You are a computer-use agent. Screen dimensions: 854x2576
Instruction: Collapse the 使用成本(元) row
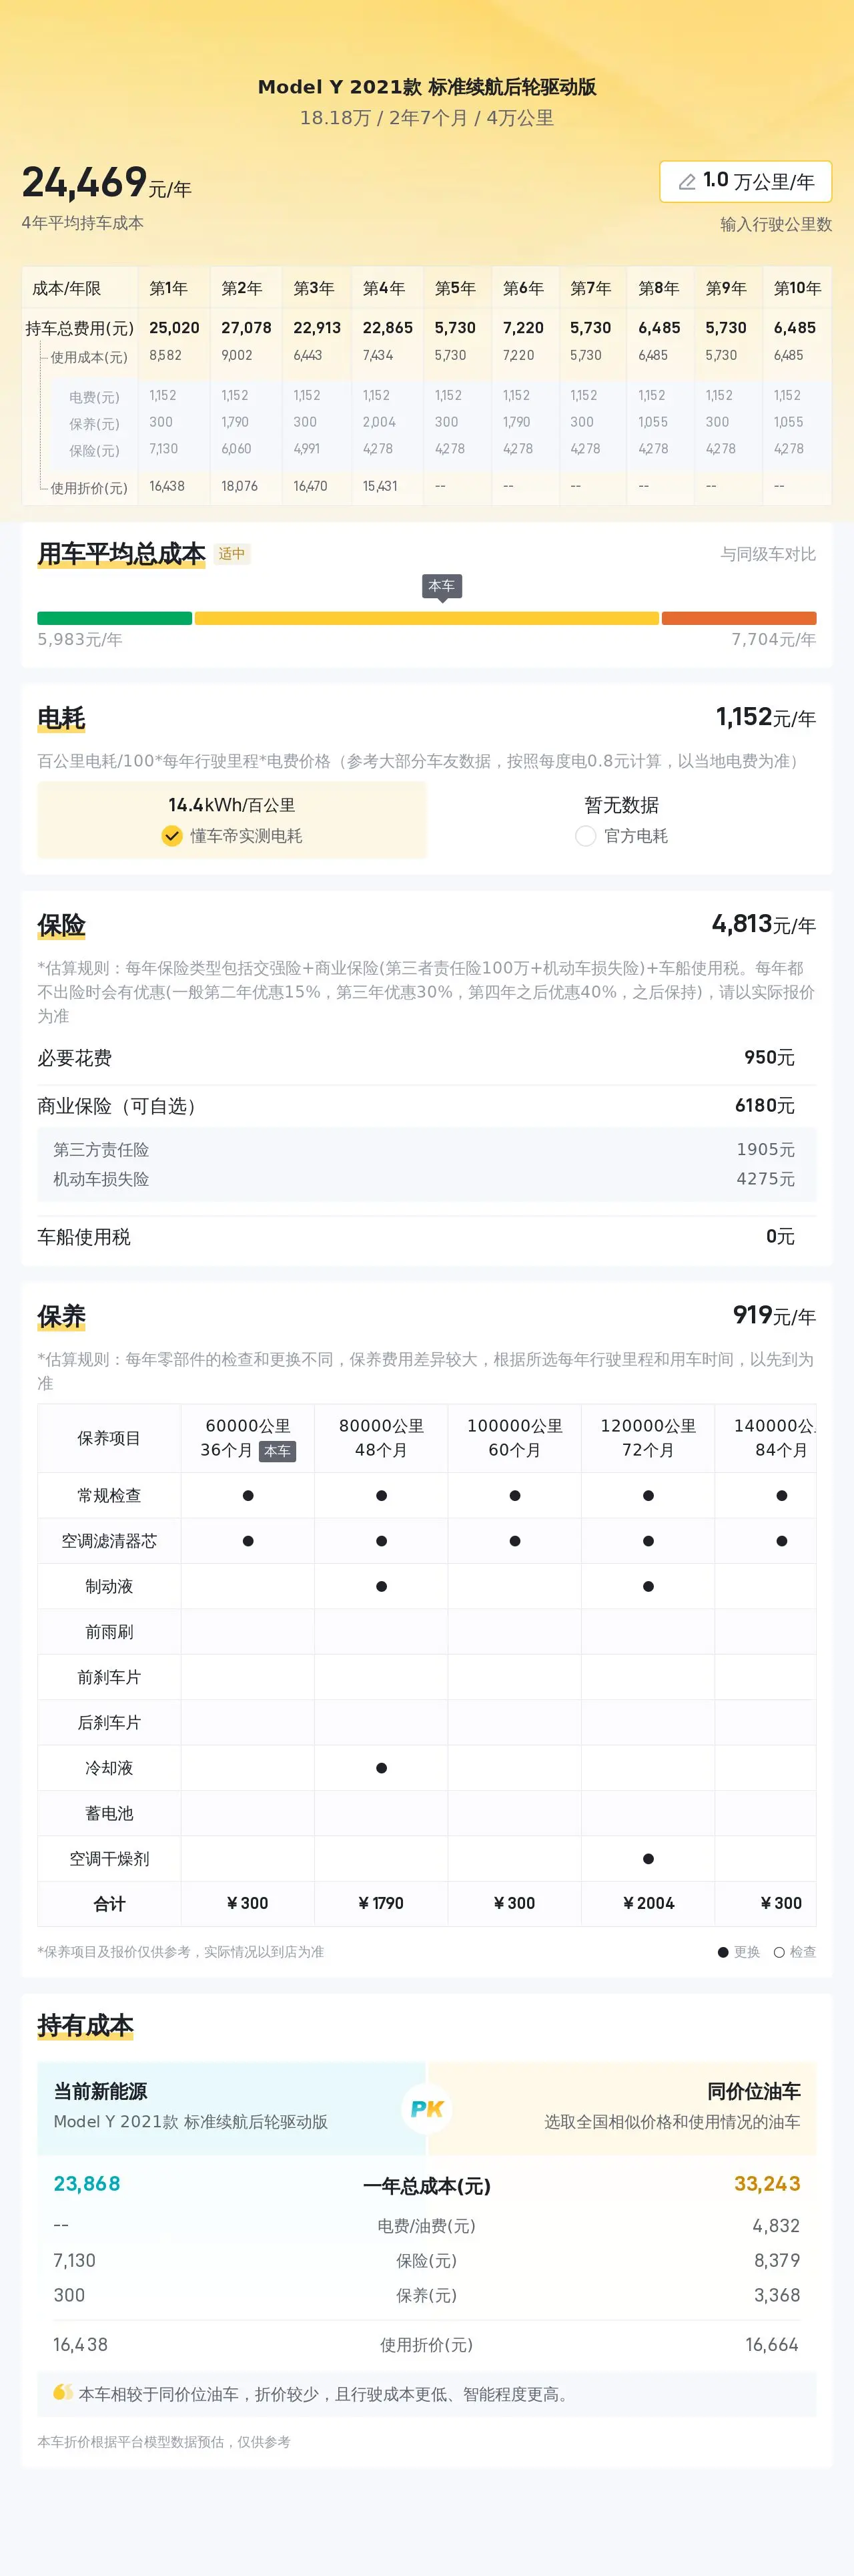(x=89, y=357)
